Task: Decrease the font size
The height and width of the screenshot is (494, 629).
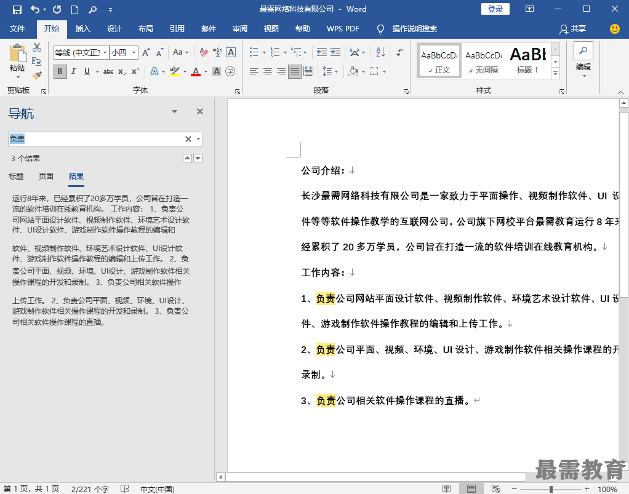Action: pyautogui.click(x=159, y=52)
